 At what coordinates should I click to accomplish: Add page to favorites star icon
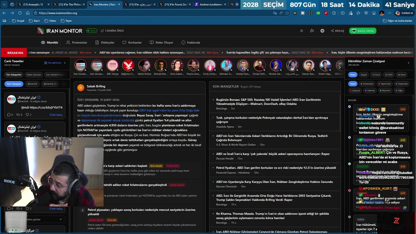tap(287, 13)
